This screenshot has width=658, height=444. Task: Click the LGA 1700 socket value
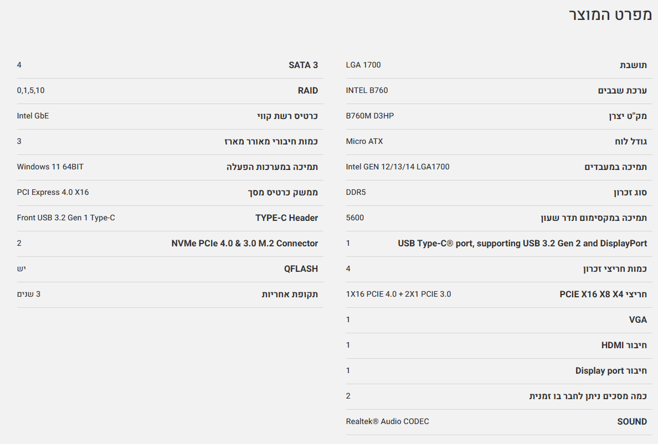[x=363, y=65]
